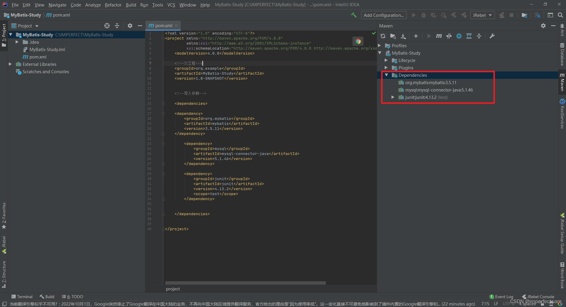Open the TODO tool window
The image size is (566, 307).
tap(72, 297)
